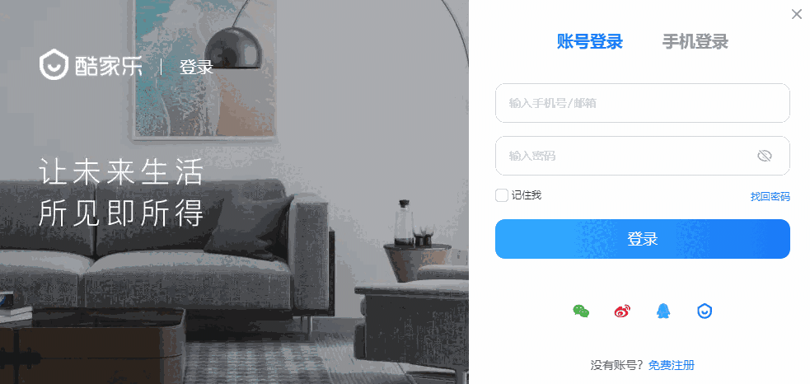This screenshot has width=810, height=384.
Task: Open the 找回密码 link
Action: [x=770, y=196]
